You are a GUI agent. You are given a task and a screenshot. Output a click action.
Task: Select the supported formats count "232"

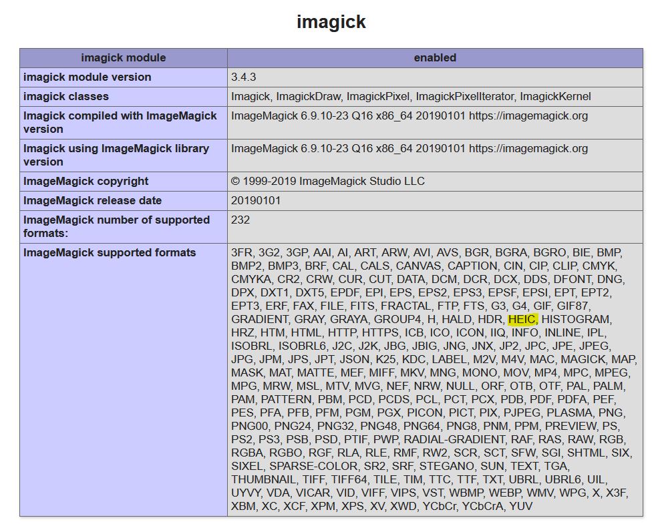(240, 220)
